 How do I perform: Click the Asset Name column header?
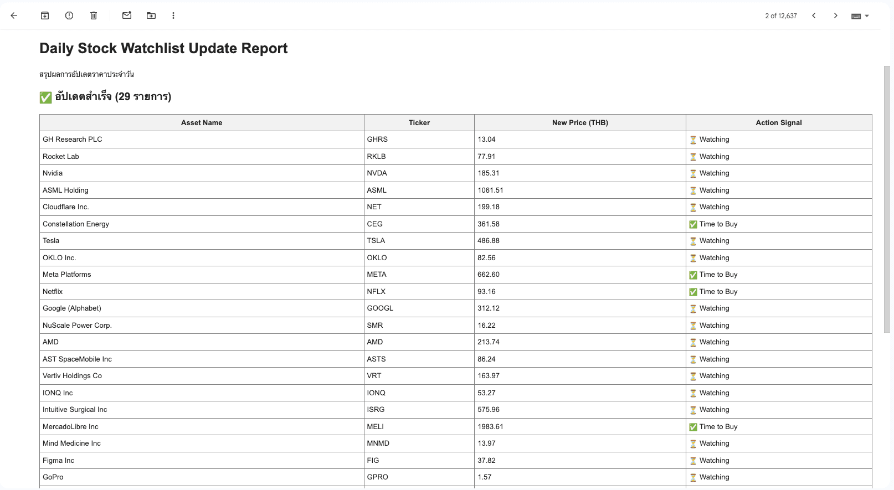[x=202, y=123]
